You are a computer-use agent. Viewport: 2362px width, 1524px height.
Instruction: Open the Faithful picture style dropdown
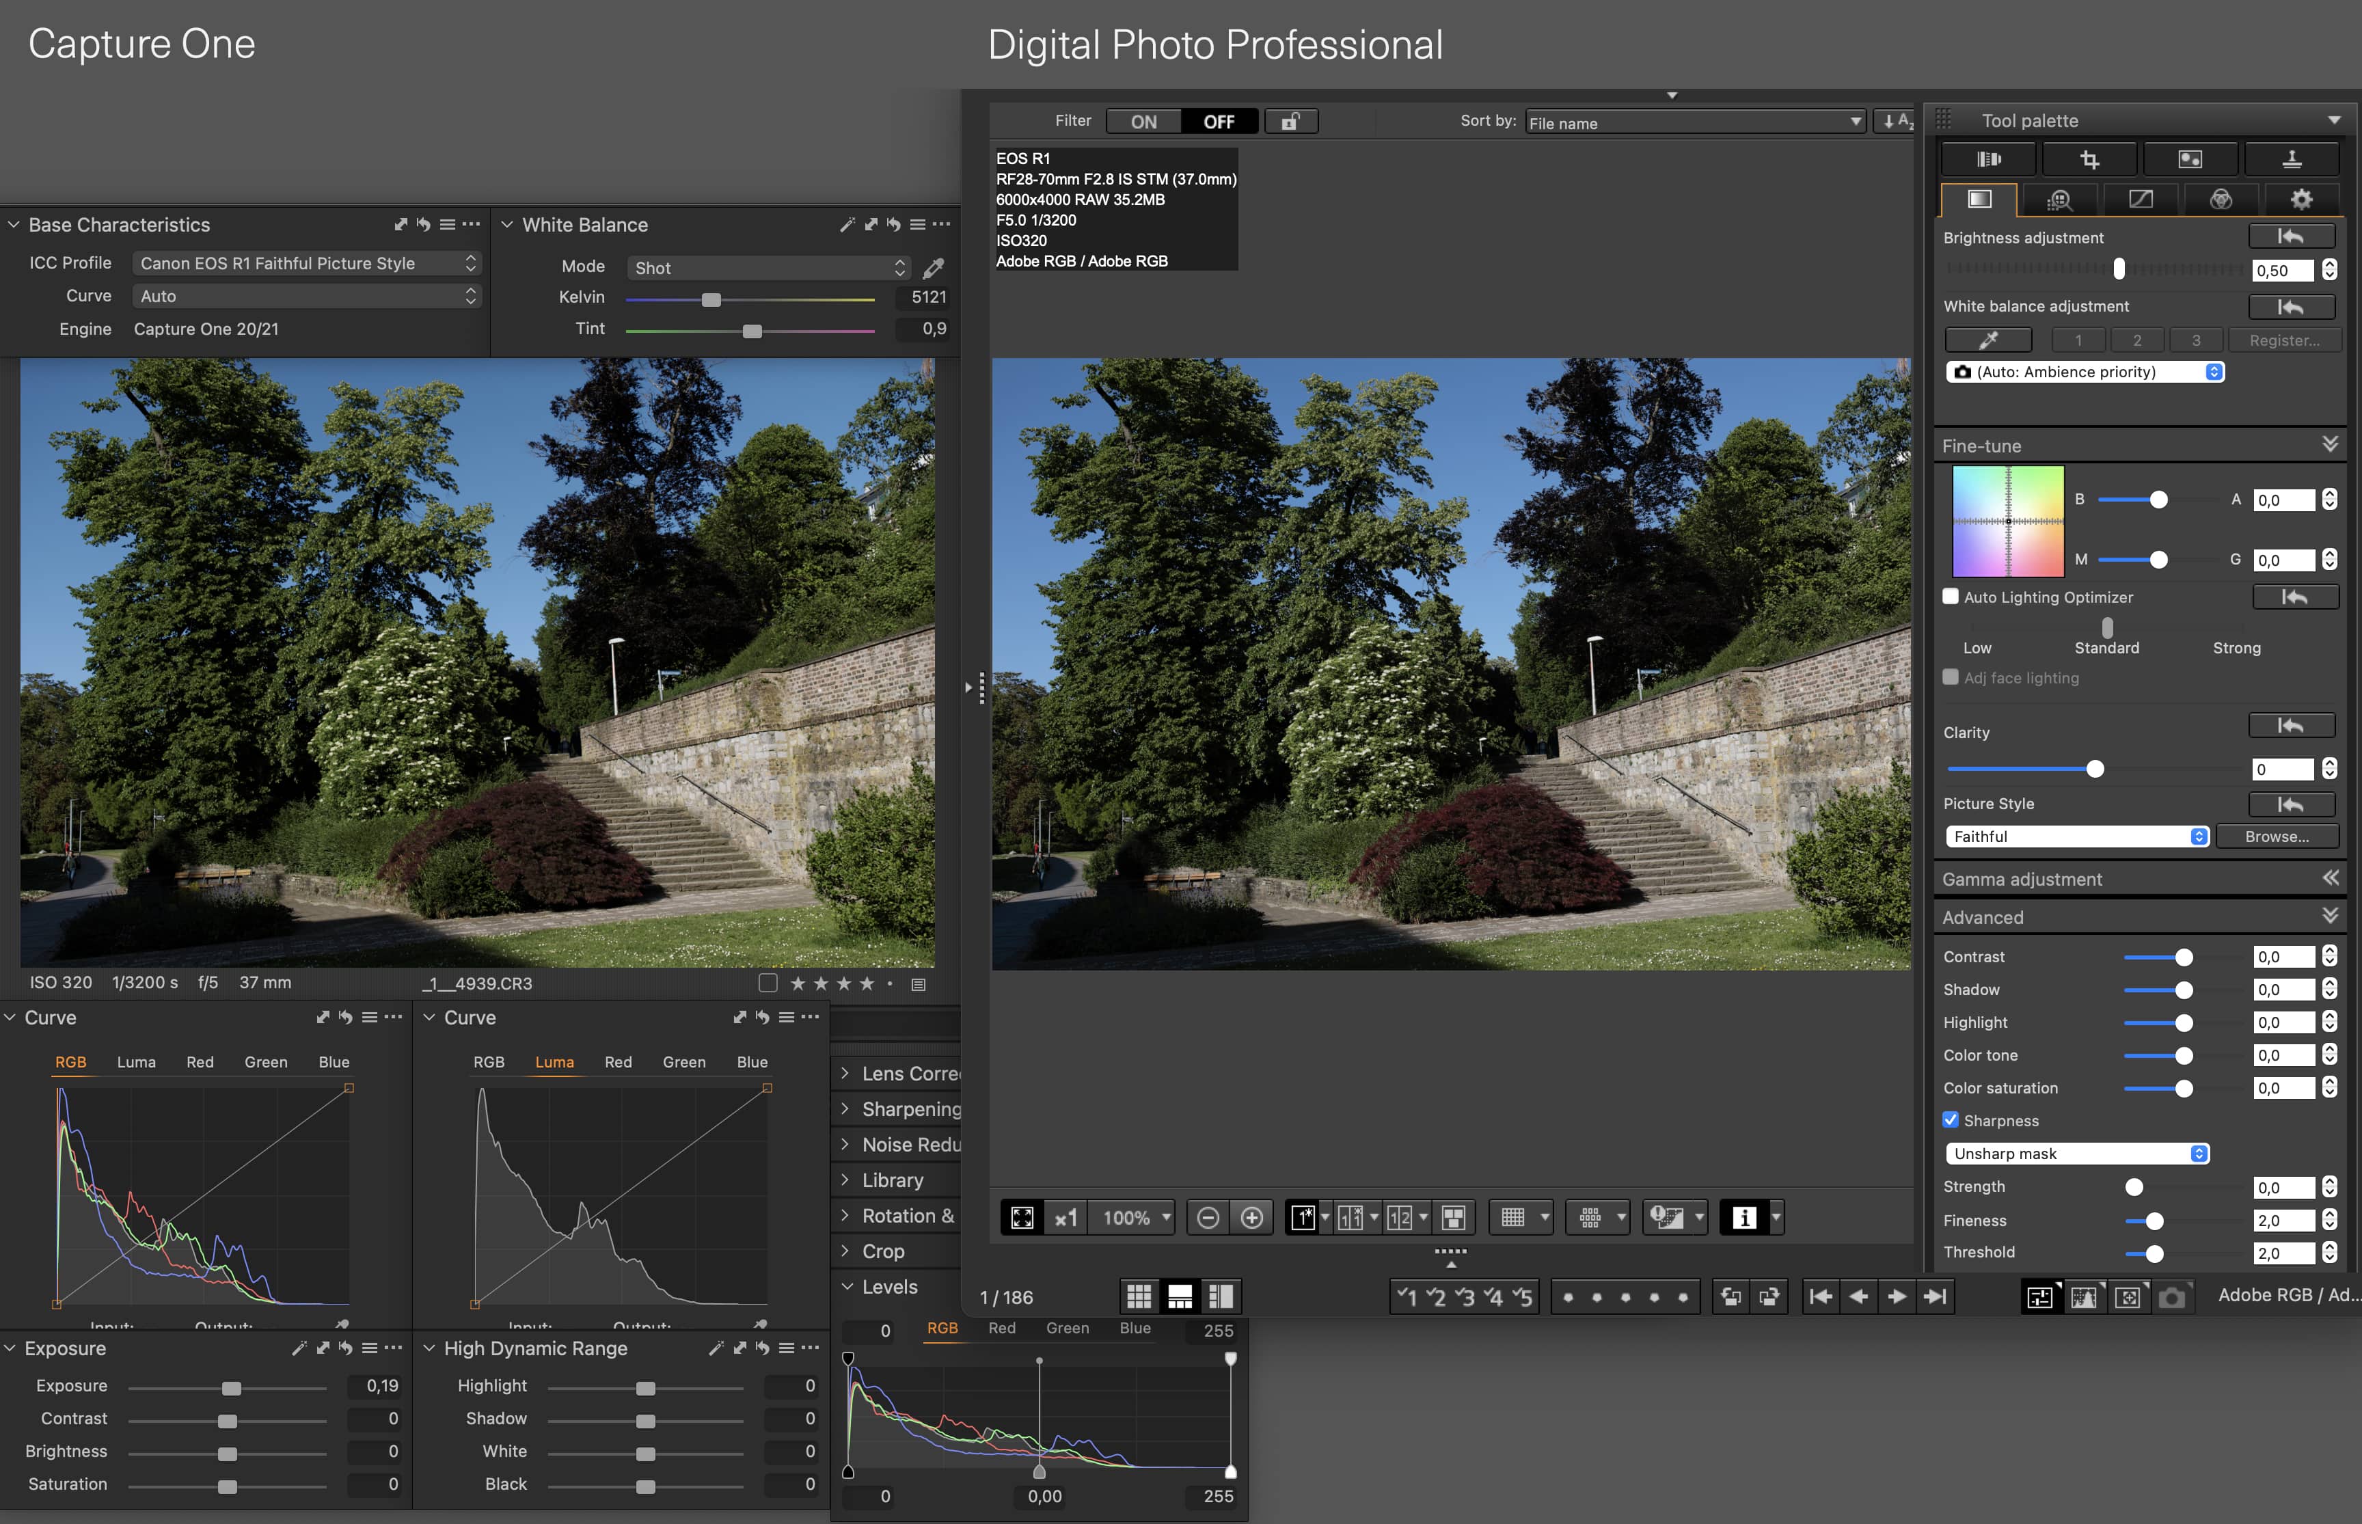[x=2077, y=836]
